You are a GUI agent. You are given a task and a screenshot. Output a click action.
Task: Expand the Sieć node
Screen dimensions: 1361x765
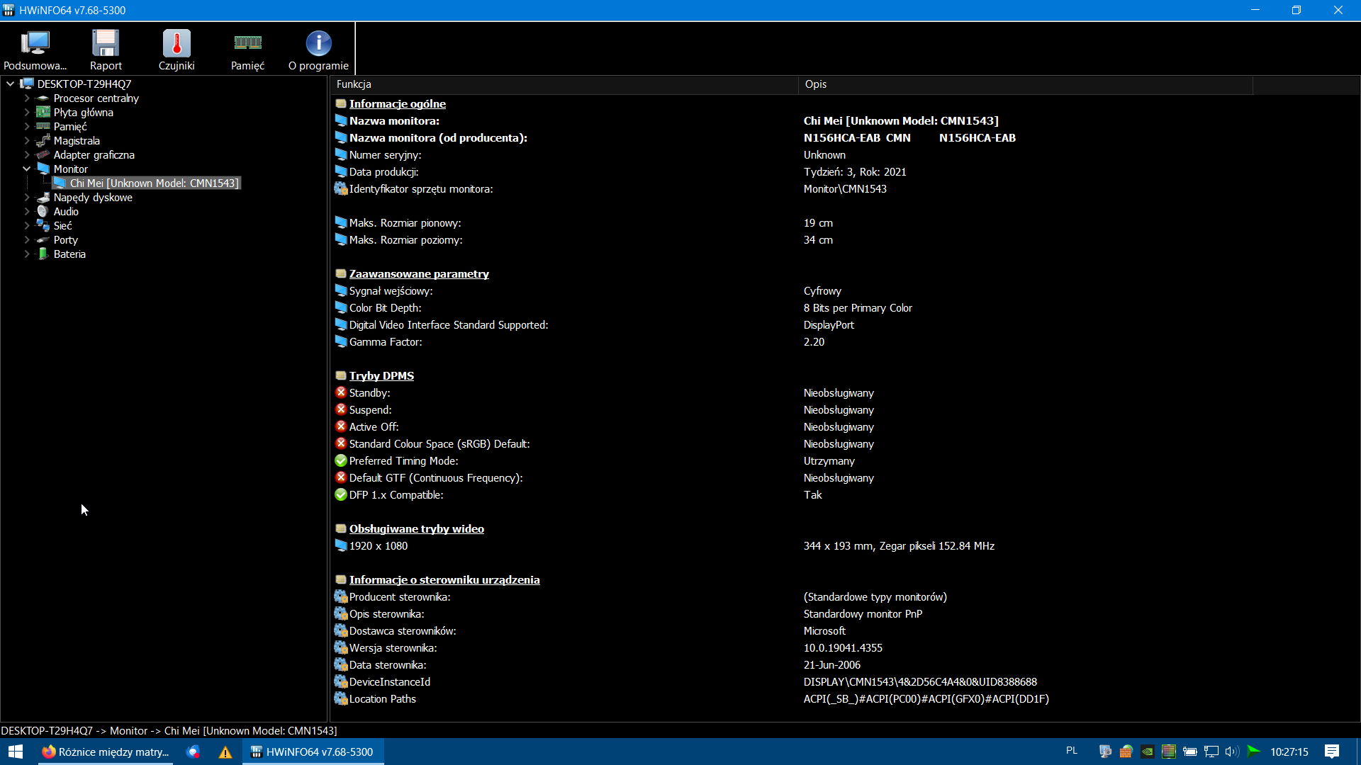(x=27, y=225)
